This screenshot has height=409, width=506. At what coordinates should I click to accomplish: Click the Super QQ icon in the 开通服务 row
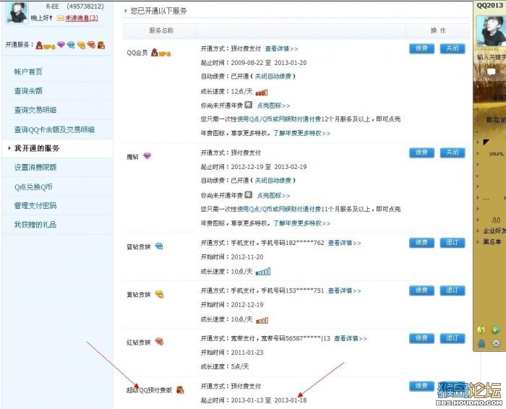click(101, 45)
